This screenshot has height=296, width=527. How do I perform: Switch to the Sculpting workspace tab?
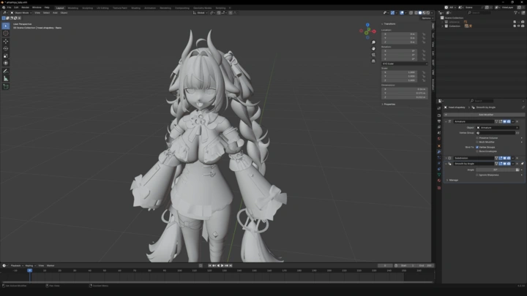pos(87,8)
